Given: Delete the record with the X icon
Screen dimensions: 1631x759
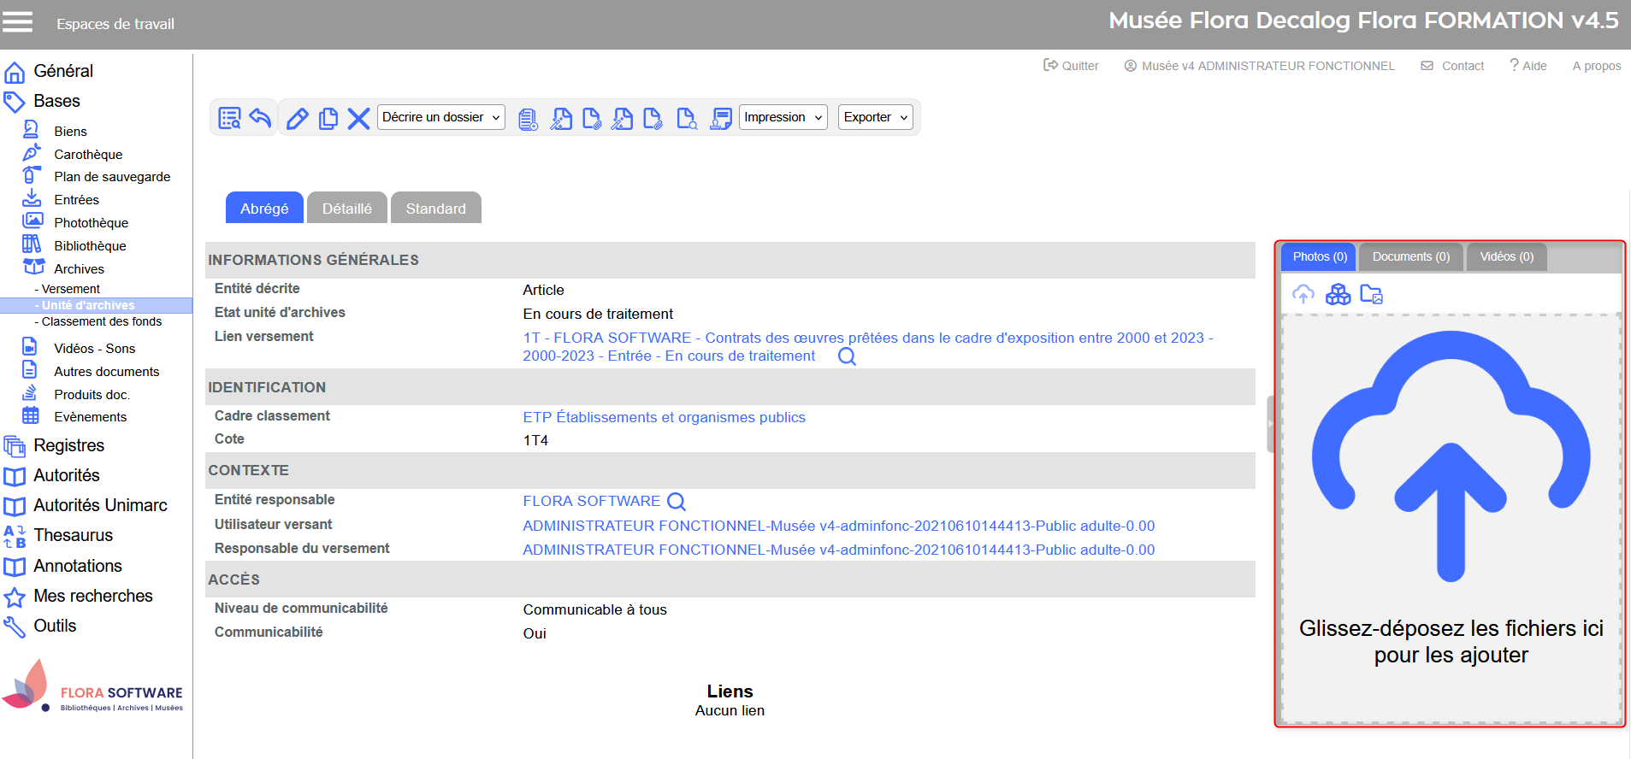Looking at the screenshot, I should (x=358, y=118).
